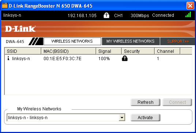Click the black slashes next to DWA-645

pyautogui.click(x=36, y=41)
